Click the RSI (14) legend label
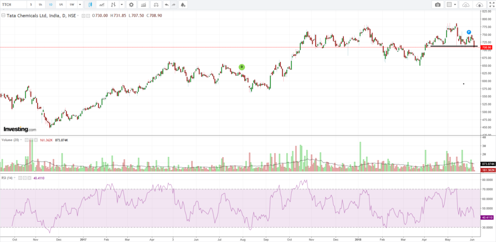This screenshot has width=496, height=242. coord(7,178)
